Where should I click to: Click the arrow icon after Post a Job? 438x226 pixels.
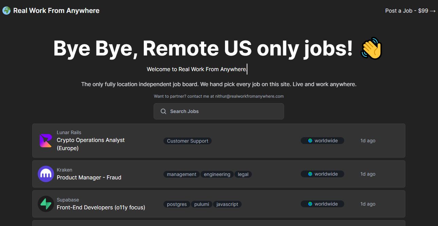pyautogui.click(x=432, y=11)
